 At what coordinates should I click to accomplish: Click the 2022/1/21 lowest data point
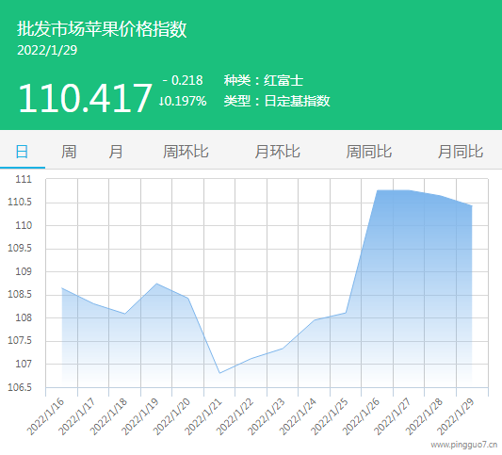[x=219, y=373]
